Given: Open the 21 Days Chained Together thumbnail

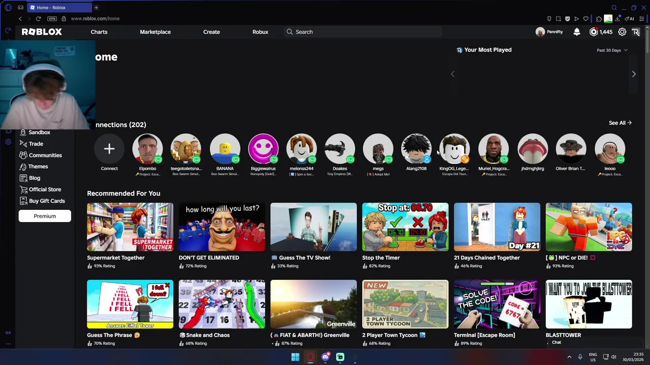Looking at the screenshot, I should click(497, 227).
